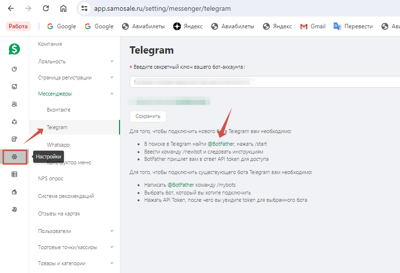
Task: Open site info icon beside URL
Action: point(84,8)
